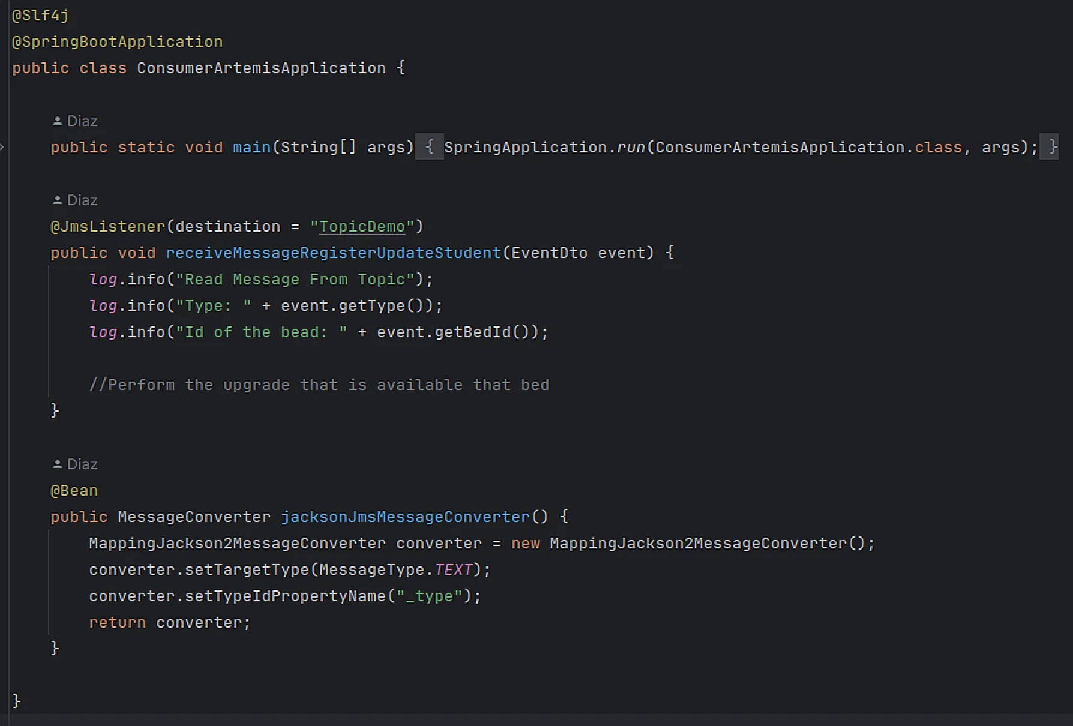The width and height of the screenshot is (1073, 726).
Task: Click event.getType() call
Action: click(x=358, y=306)
